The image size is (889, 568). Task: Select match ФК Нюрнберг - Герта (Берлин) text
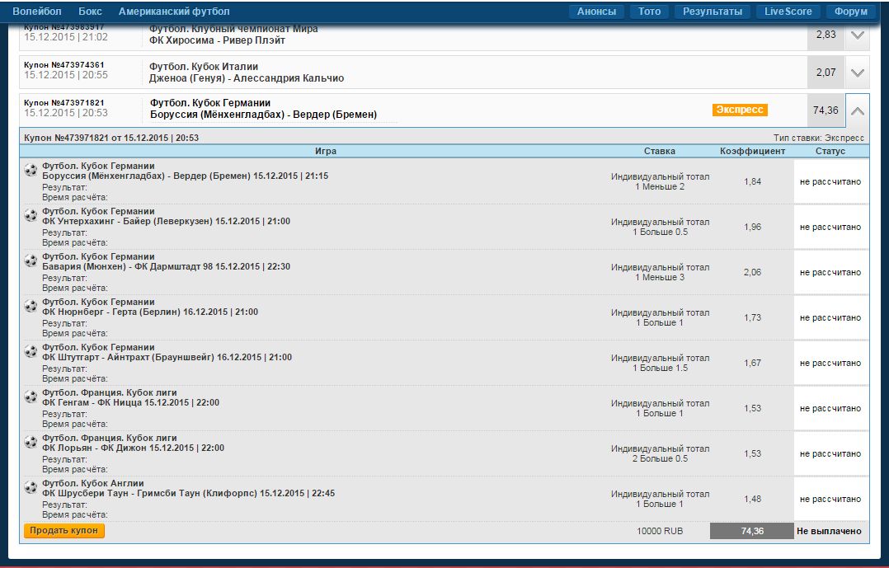tap(150, 312)
